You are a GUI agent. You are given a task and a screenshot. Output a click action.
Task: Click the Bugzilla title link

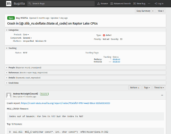coord(19,3)
